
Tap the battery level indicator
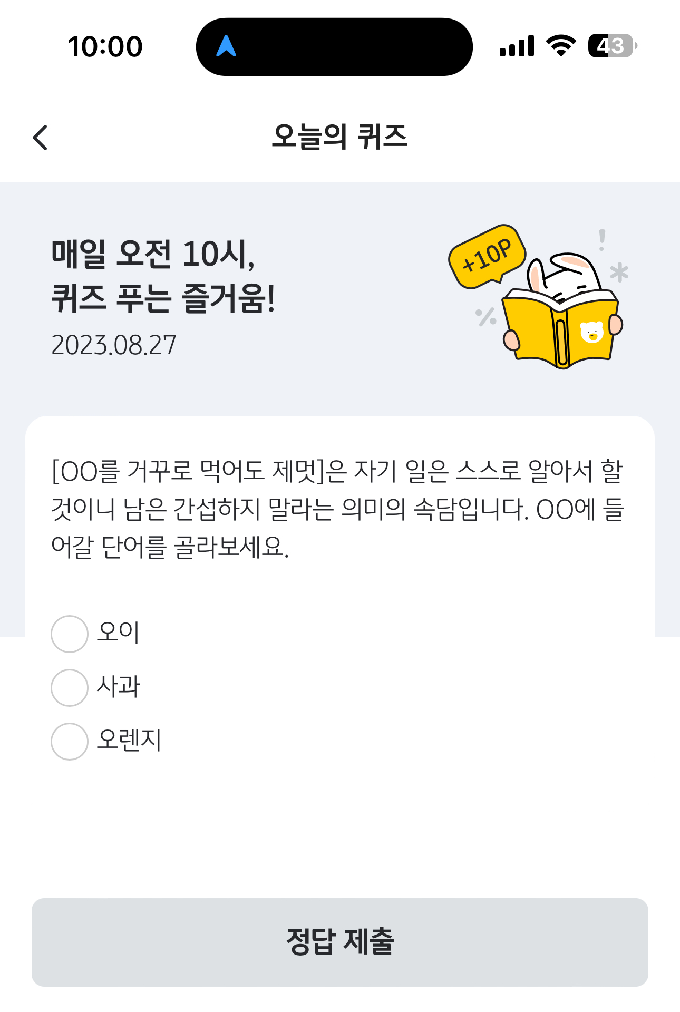pyautogui.click(x=613, y=46)
